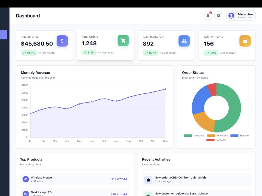Click the cart icon on Total Orders
This screenshot has height=196, width=262.
click(123, 41)
